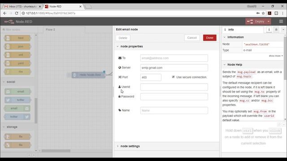Select the rbe node in palette

coord(17,72)
